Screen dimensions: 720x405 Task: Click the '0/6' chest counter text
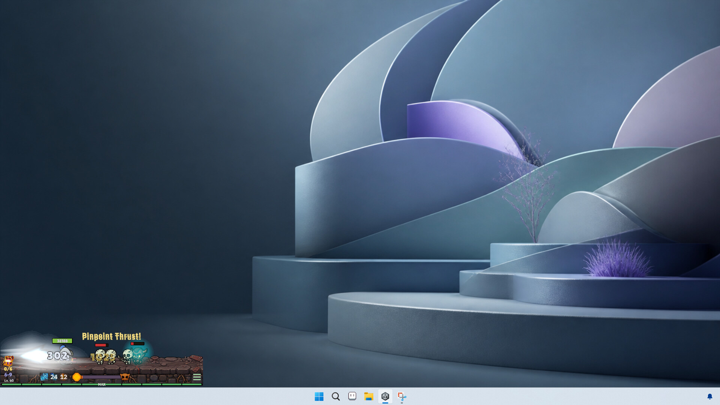point(8,369)
